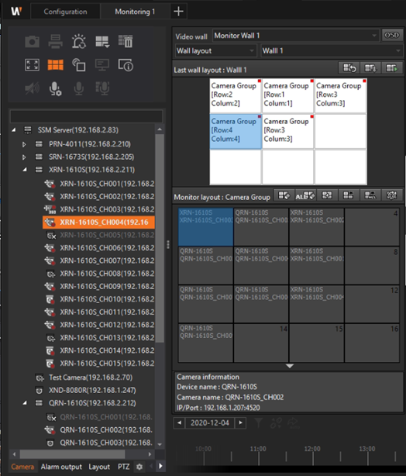Select XRN-1610S_CH010 camera row

(99, 299)
